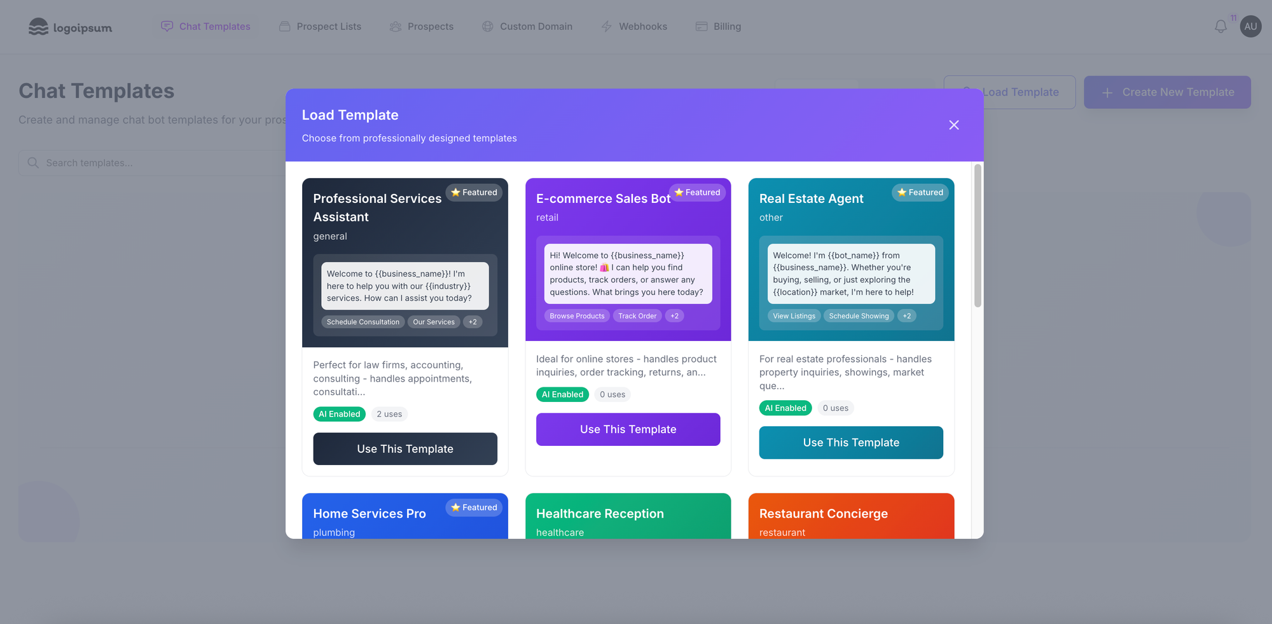1272x624 pixels.
Task: Open the Prospect Lists tab
Action: [x=320, y=27]
